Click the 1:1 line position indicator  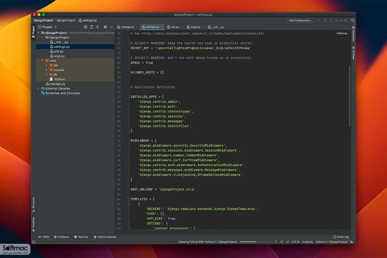[282, 242]
